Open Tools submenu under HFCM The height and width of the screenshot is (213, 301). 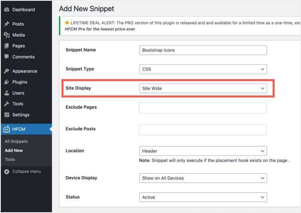click(x=10, y=159)
